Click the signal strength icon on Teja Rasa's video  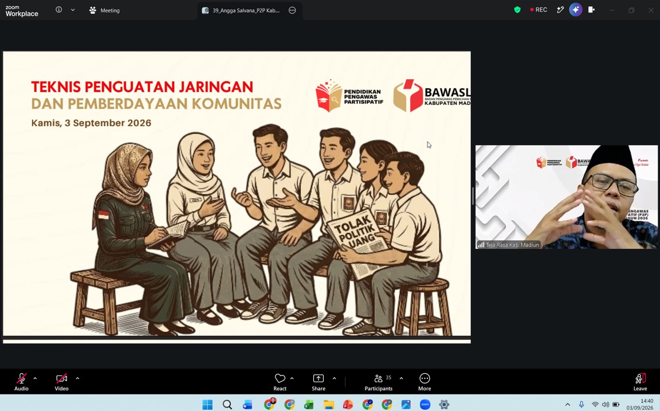[x=481, y=245]
